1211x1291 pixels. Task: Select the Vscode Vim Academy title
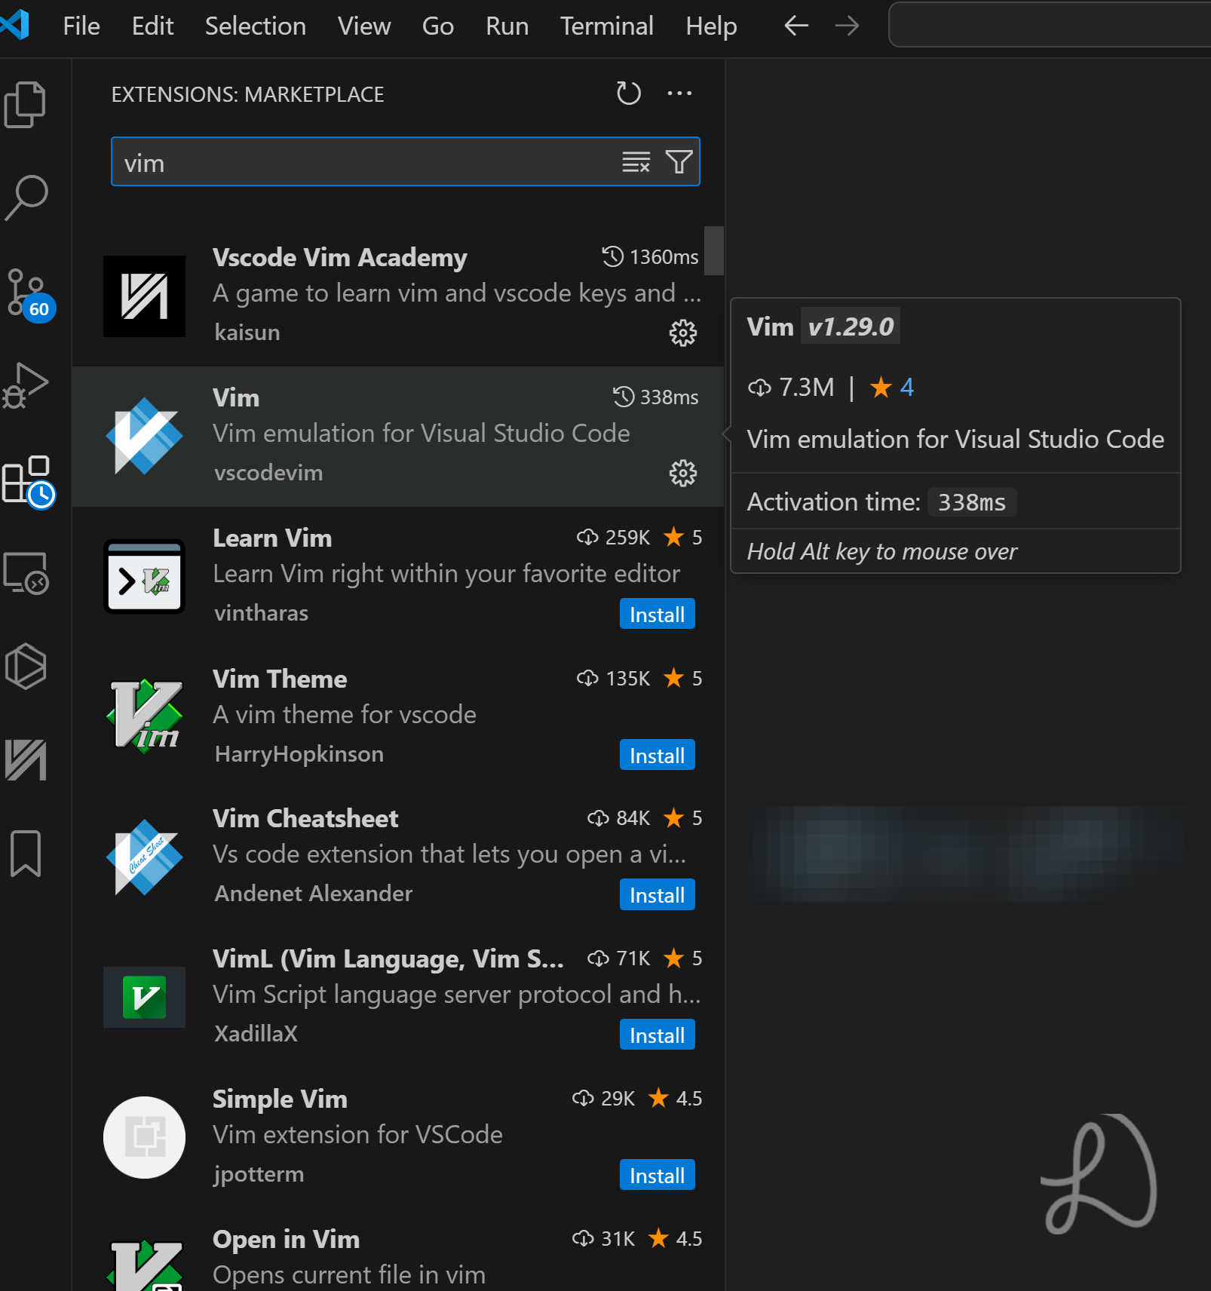[340, 258]
